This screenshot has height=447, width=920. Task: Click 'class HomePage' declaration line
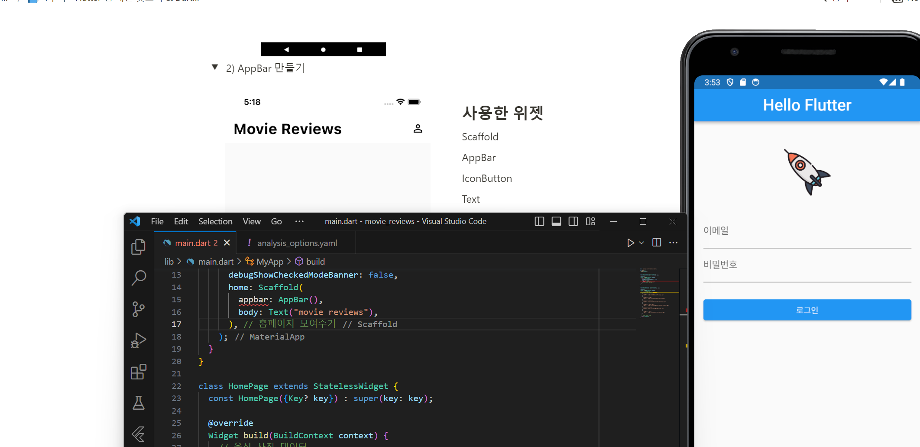click(298, 386)
